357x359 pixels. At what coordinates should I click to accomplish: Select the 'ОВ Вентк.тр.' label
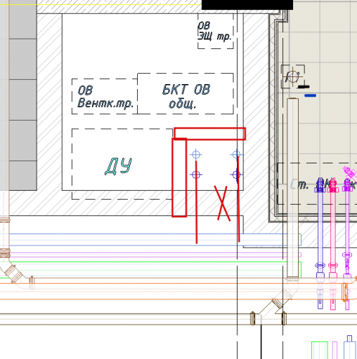tap(105, 97)
